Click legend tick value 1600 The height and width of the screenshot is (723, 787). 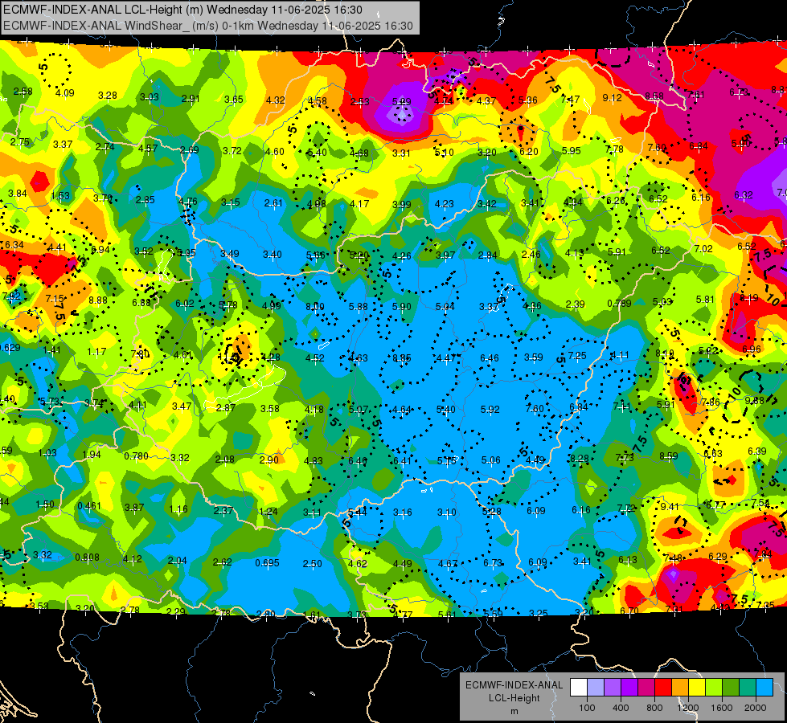click(722, 708)
